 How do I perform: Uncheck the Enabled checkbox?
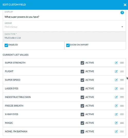[x=6, y=45]
